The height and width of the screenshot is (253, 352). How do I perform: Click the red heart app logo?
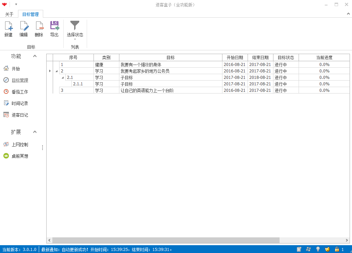4,4
